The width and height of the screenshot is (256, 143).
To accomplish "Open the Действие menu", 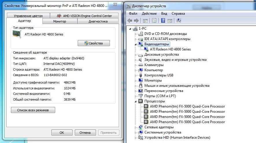I will coord(149,14).
